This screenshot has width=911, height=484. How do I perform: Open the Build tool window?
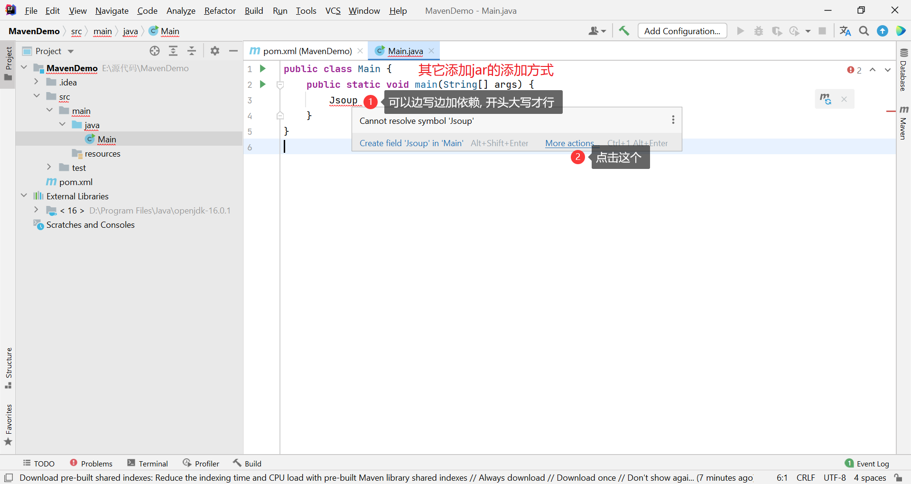247,464
